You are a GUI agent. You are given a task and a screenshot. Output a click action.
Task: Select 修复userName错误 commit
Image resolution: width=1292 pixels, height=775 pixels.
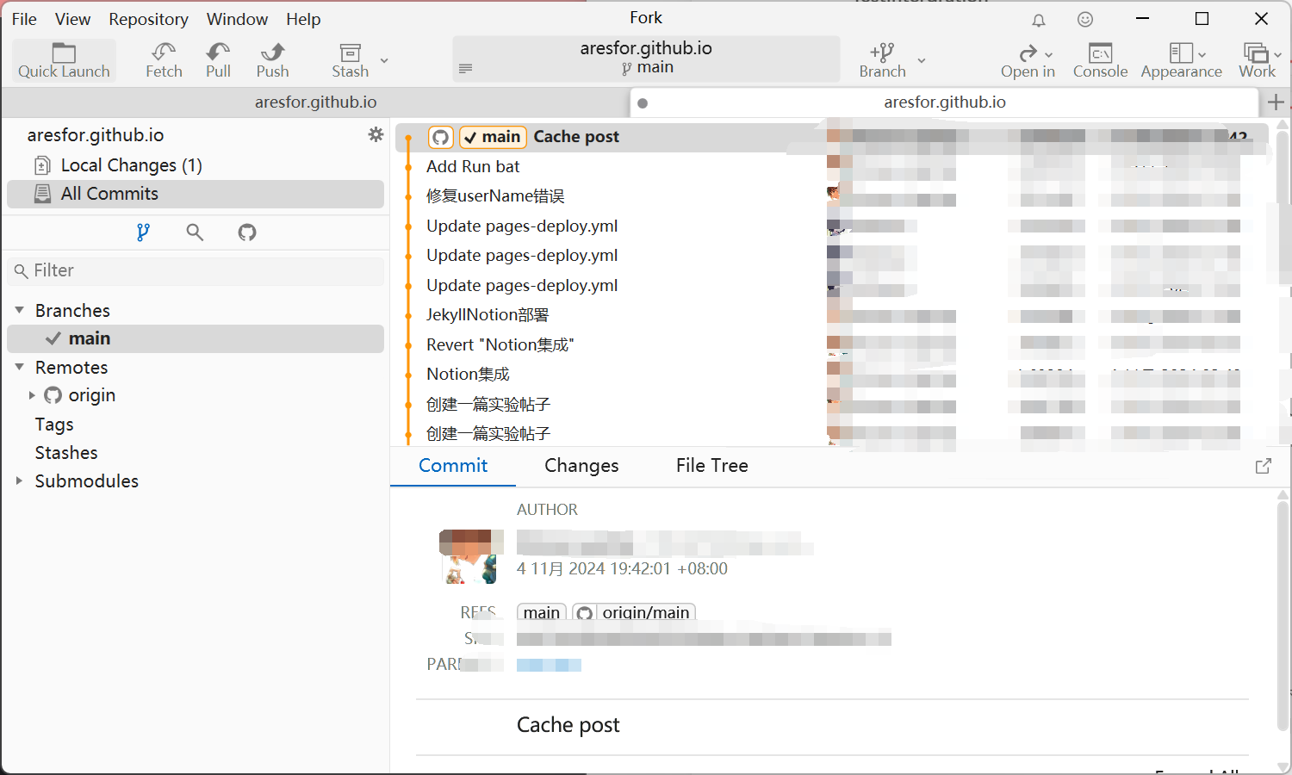(495, 196)
